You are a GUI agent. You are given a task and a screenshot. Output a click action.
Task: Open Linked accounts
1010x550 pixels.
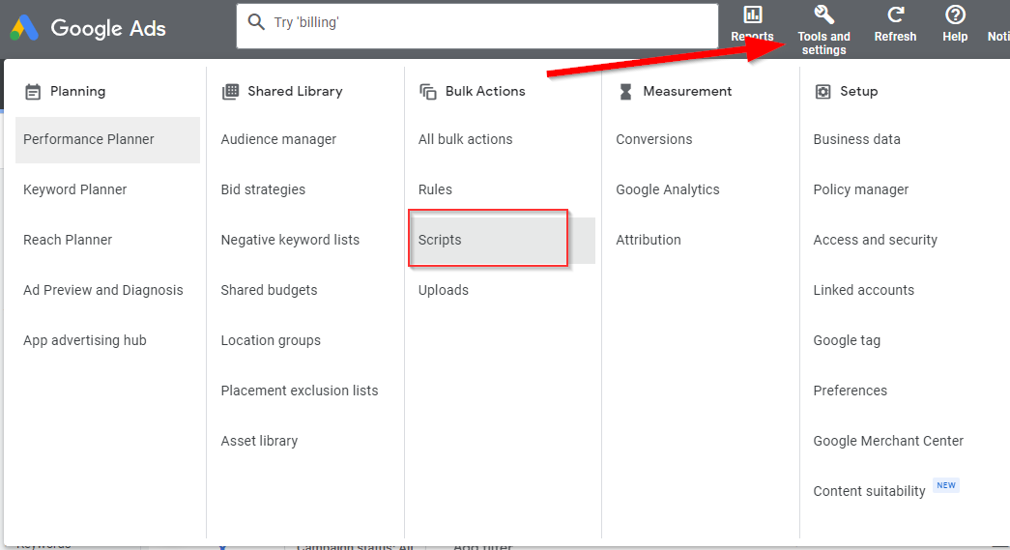pos(863,290)
